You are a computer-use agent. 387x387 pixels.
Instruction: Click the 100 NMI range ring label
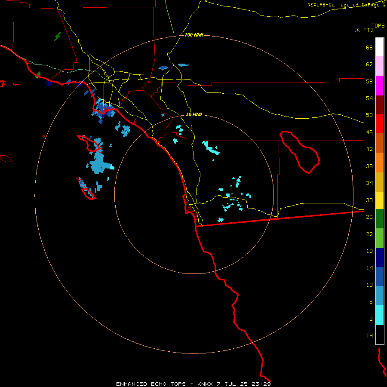[194, 35]
